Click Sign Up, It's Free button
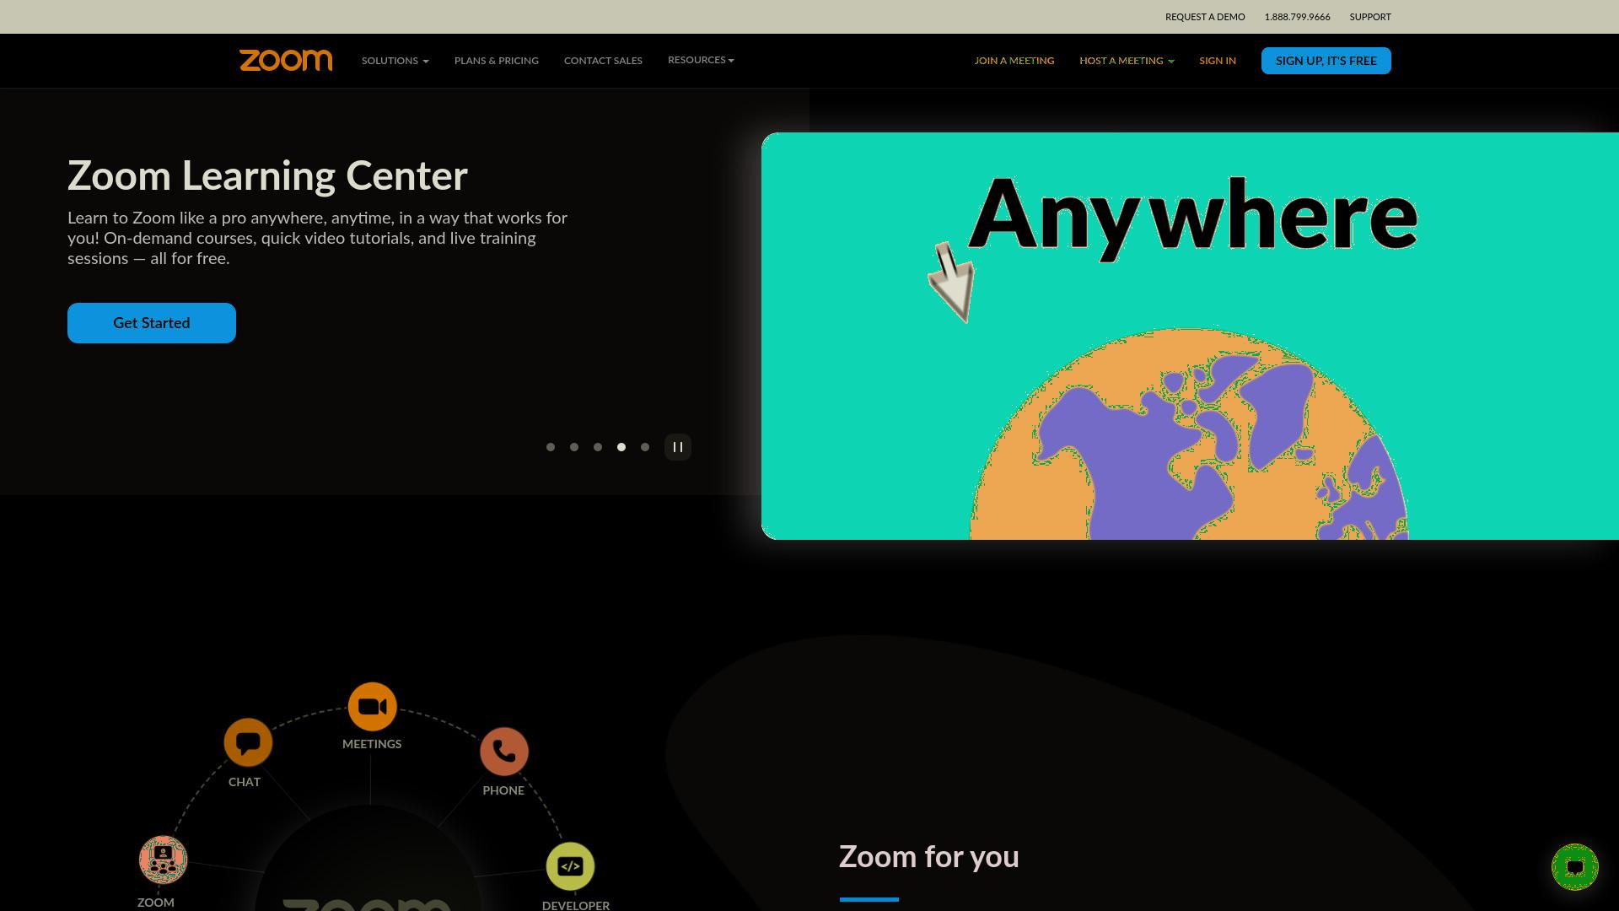Viewport: 1619px width, 911px height. [x=1326, y=61]
